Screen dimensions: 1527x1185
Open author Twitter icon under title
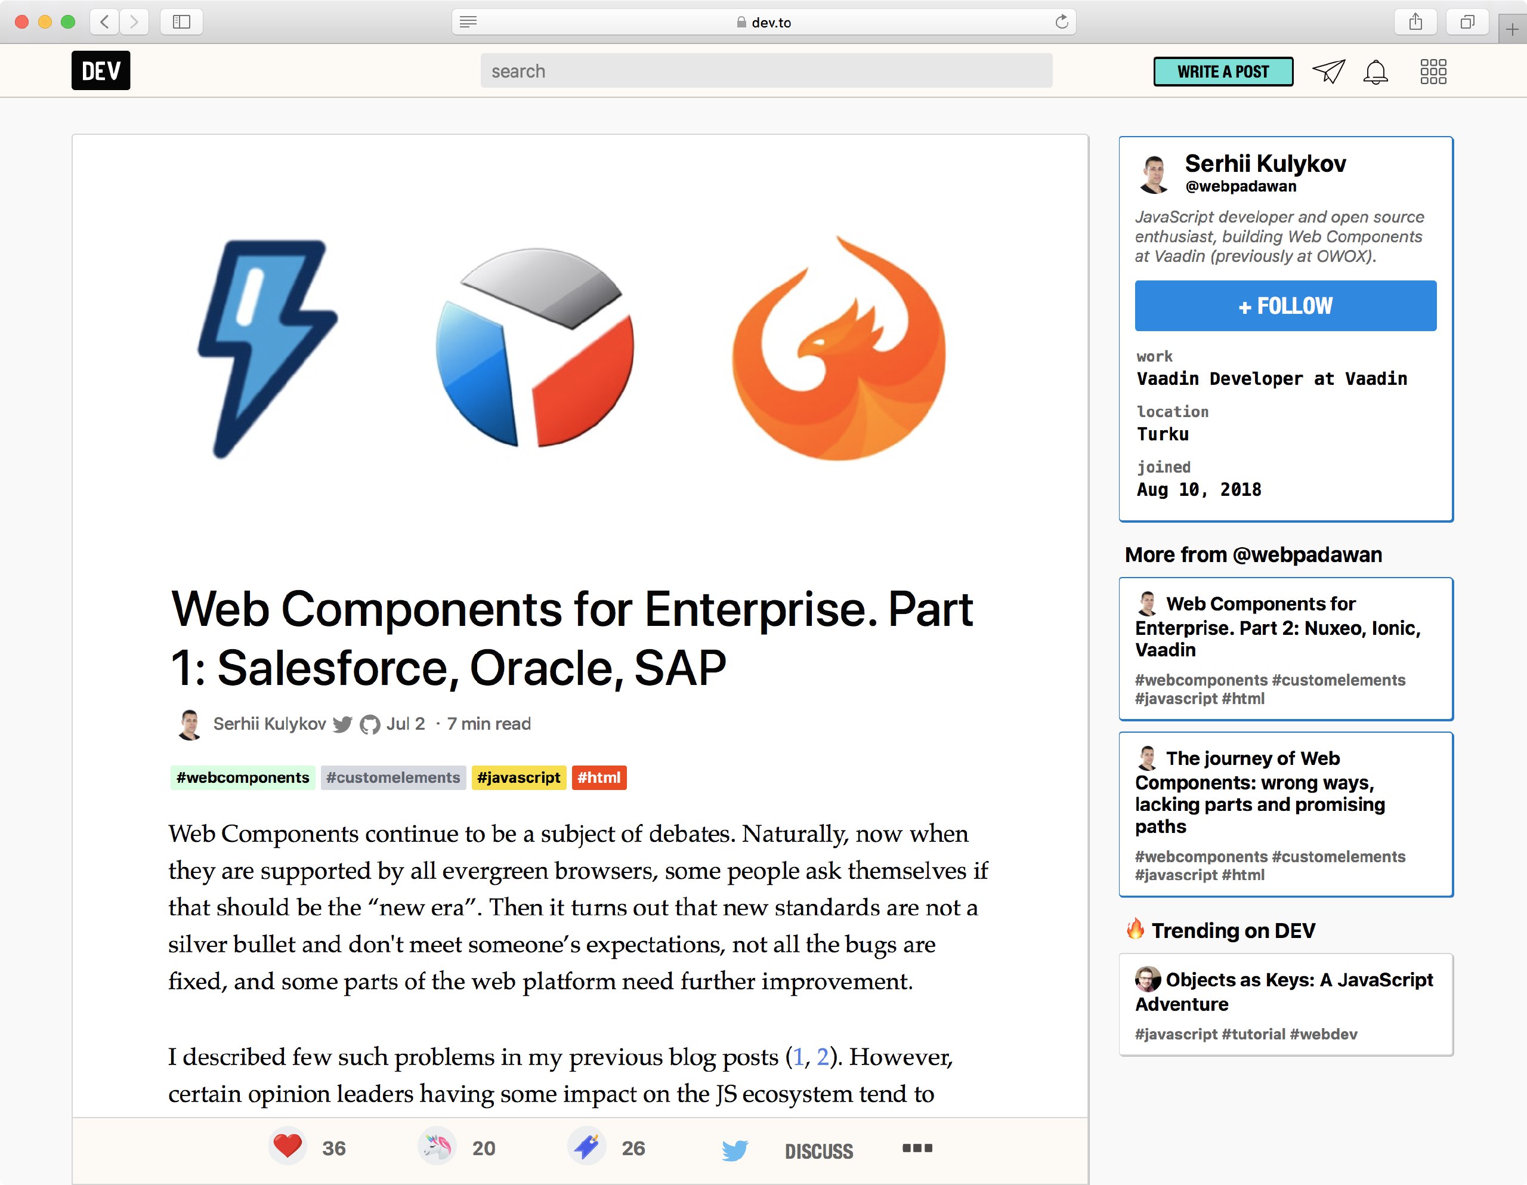(342, 724)
